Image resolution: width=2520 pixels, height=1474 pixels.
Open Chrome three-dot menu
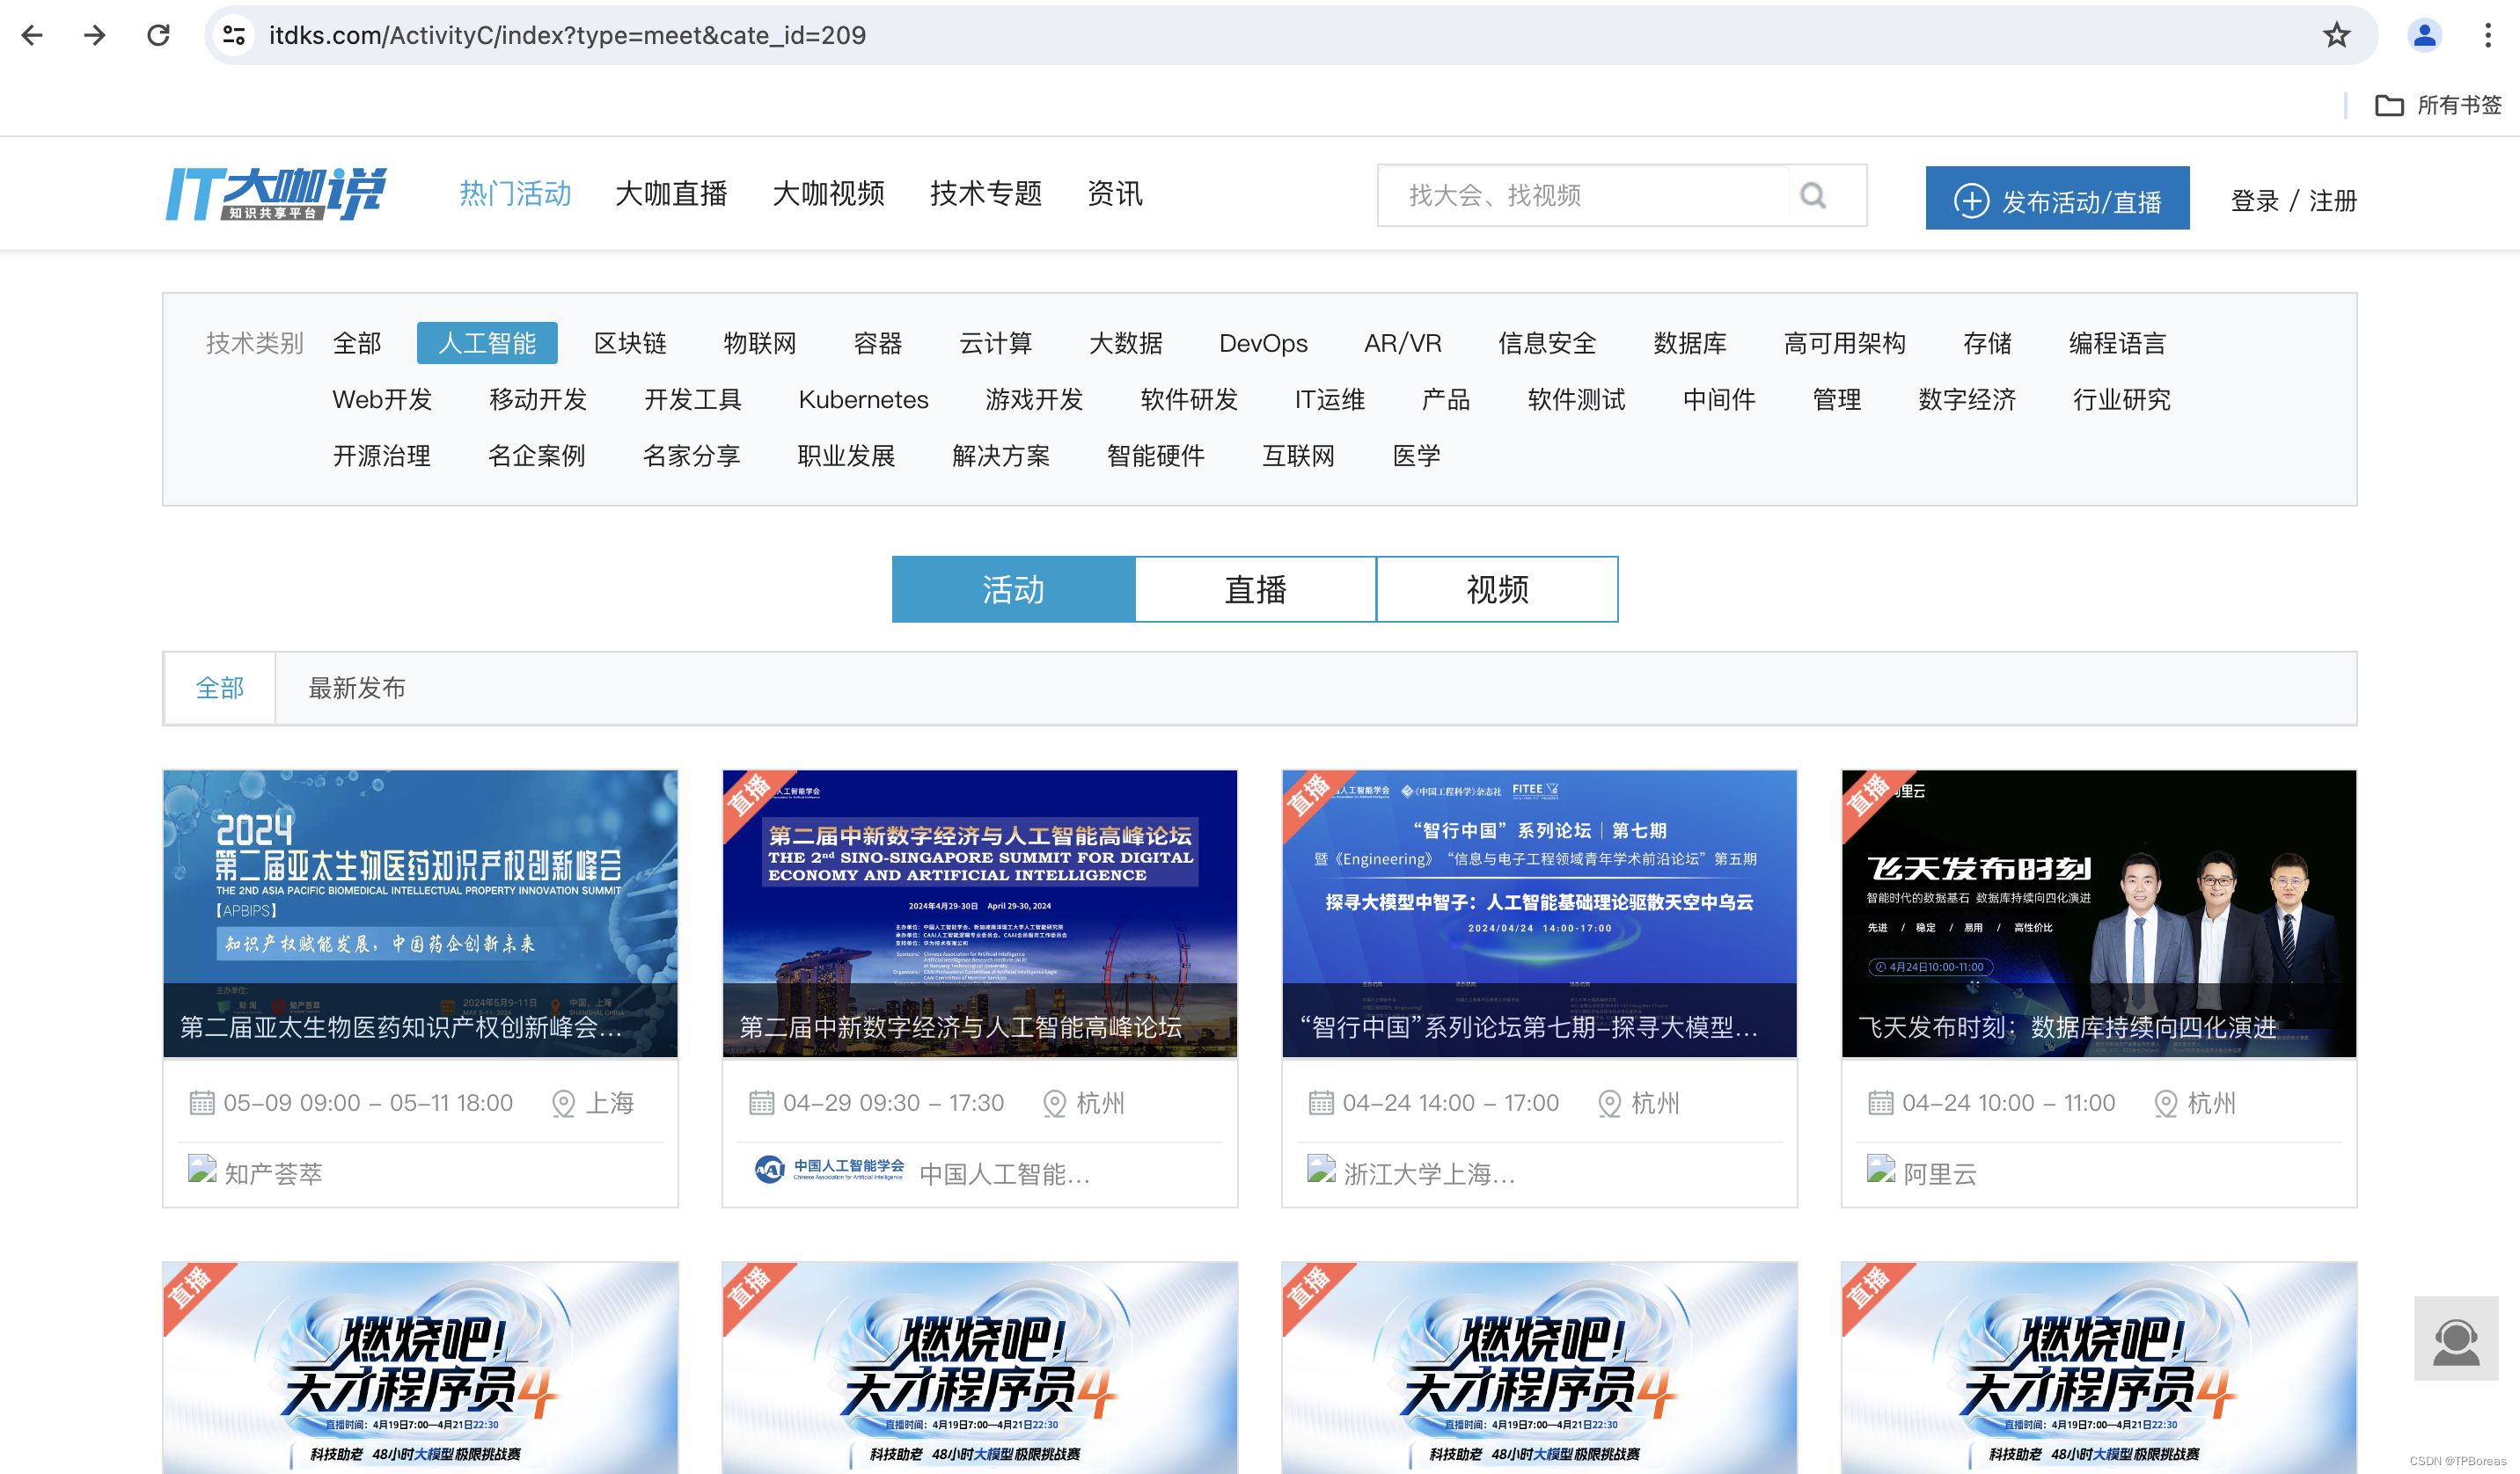coord(2487,36)
